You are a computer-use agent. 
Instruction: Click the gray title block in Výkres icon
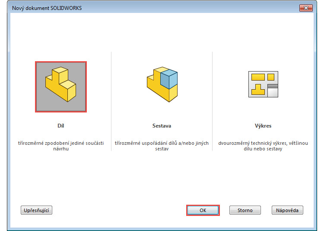[x=272, y=90]
